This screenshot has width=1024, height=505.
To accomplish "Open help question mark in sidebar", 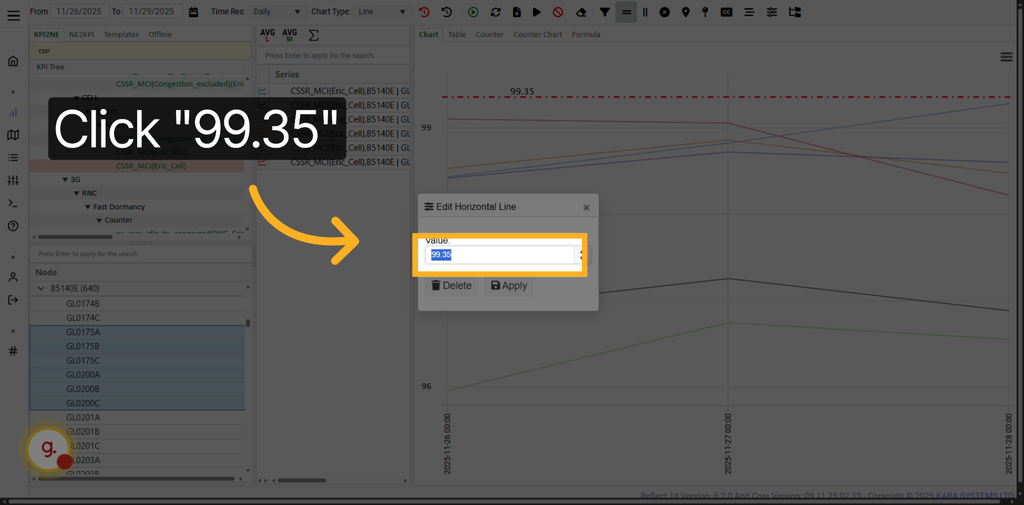I will pyautogui.click(x=13, y=226).
